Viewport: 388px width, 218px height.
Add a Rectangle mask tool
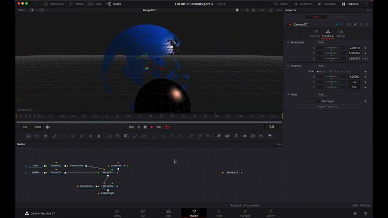pyautogui.click(x=155, y=136)
